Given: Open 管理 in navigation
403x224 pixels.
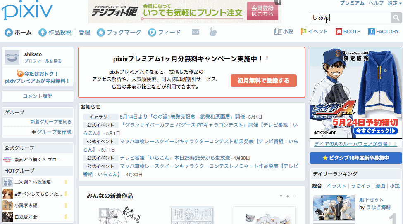Looking at the screenshot, I should [x=84, y=33].
